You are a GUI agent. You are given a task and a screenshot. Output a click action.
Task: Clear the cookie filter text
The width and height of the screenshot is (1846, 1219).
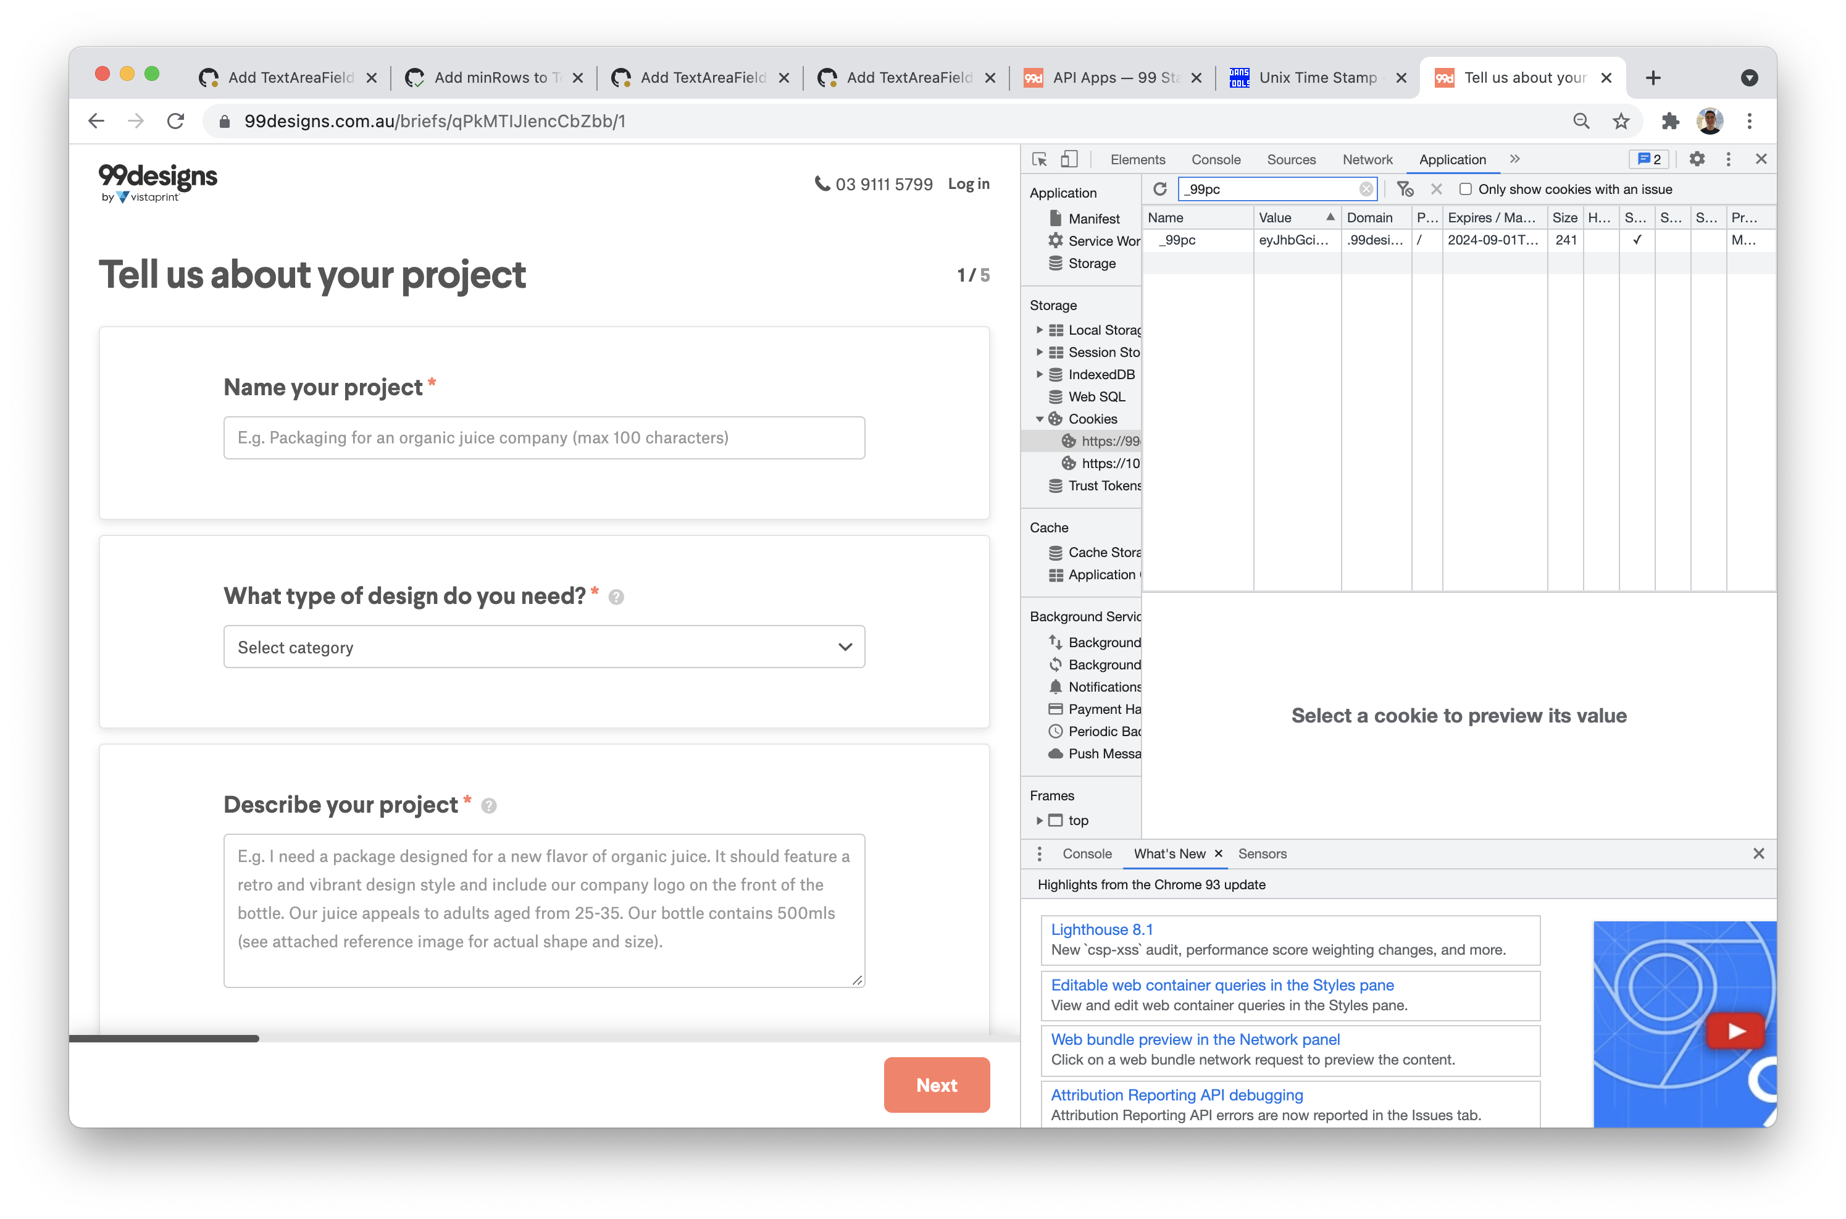point(1366,189)
